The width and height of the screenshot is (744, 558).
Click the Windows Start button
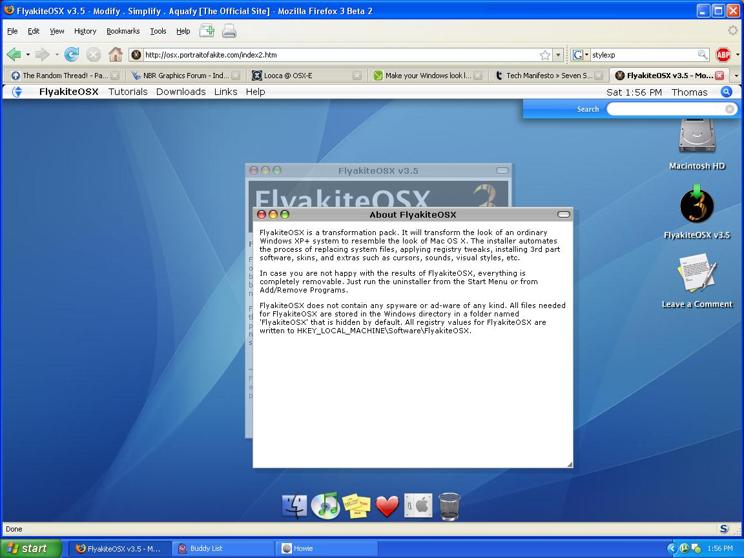click(30, 548)
